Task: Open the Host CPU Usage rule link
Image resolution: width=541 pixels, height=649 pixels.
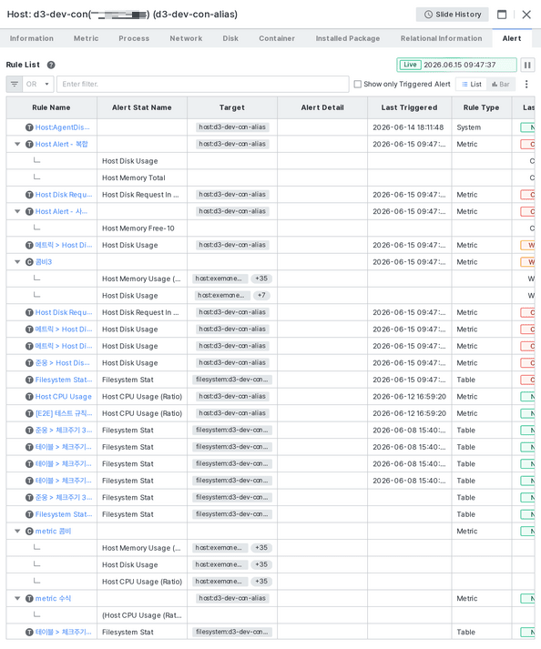Action: coord(64,397)
